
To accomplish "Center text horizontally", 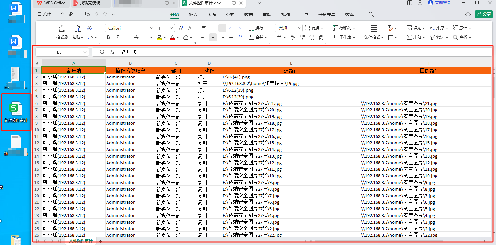I will [213, 37].
